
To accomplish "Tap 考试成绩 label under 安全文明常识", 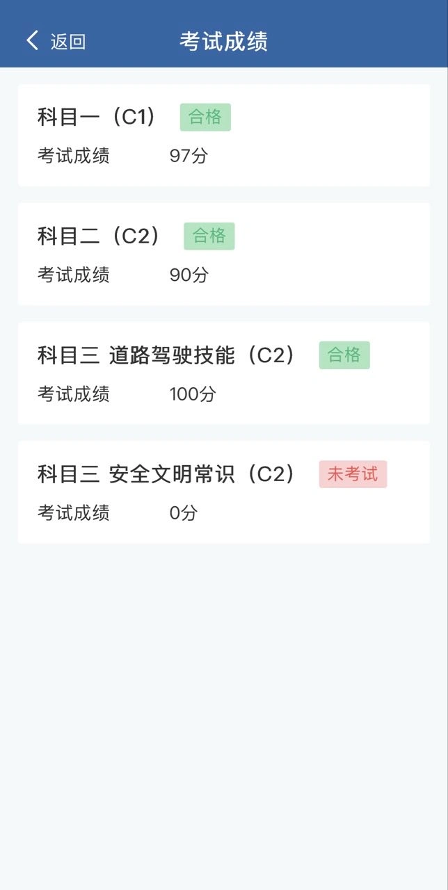I will 73,514.
